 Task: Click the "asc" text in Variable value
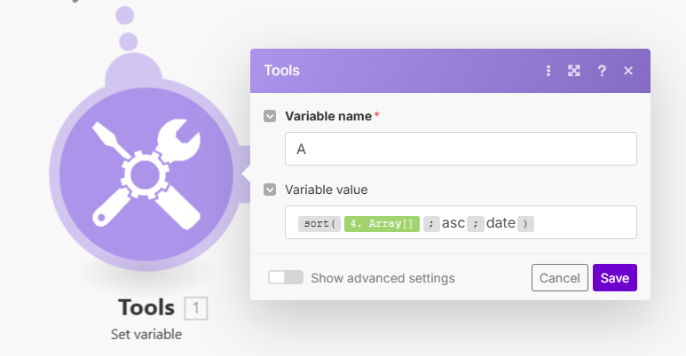(x=453, y=223)
